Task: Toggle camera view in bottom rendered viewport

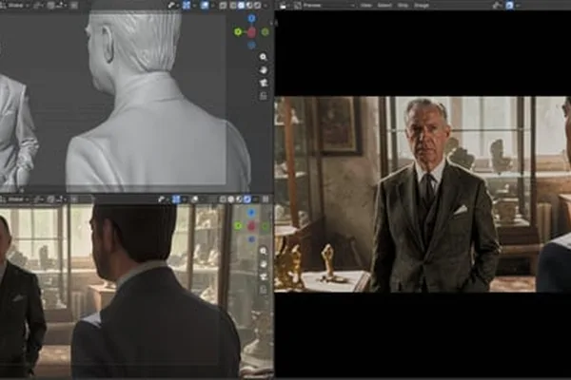Action: point(263,276)
